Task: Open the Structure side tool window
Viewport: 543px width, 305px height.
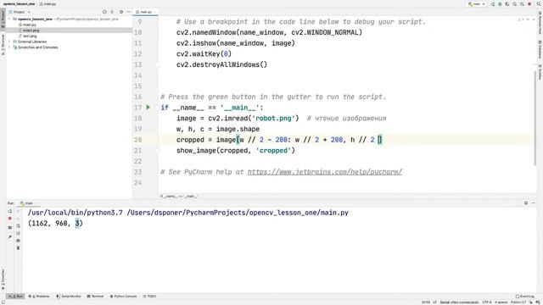Action: pos(3,44)
